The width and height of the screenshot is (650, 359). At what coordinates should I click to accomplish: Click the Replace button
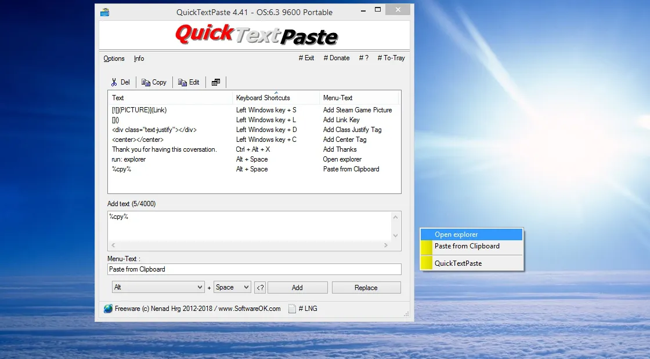click(x=366, y=287)
